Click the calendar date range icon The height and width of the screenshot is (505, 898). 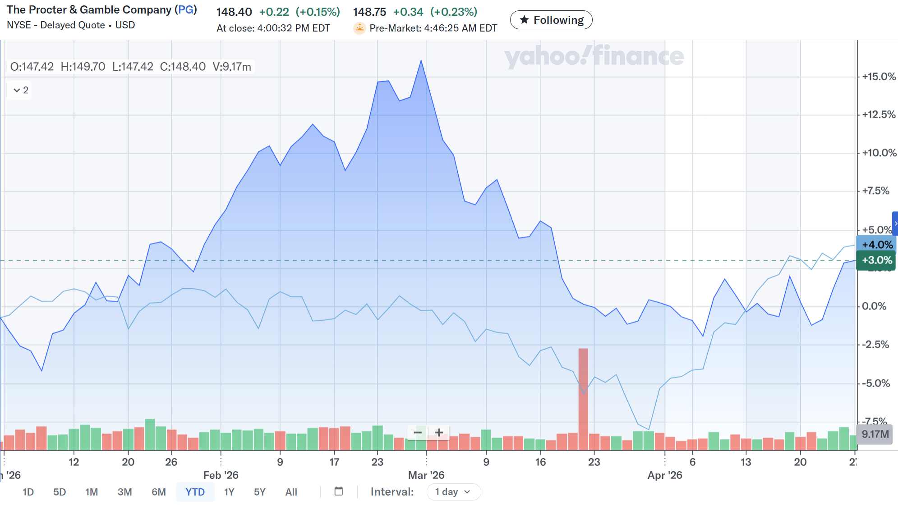pos(339,491)
